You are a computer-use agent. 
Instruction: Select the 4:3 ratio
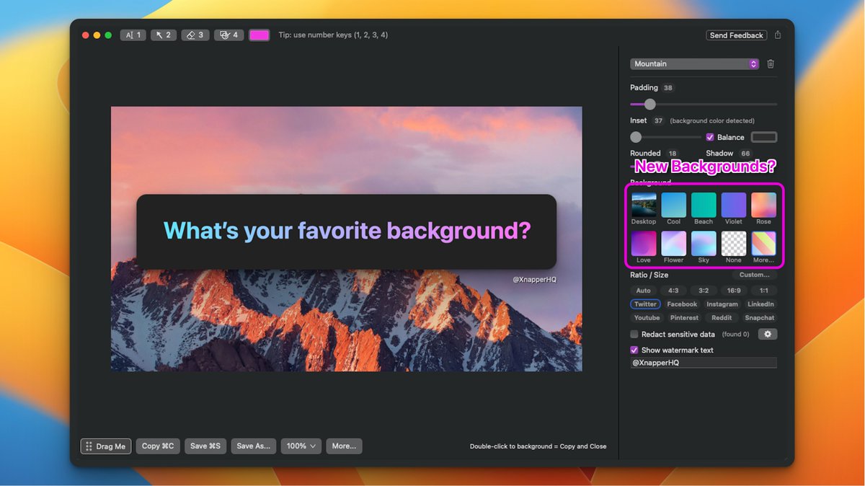(673, 291)
